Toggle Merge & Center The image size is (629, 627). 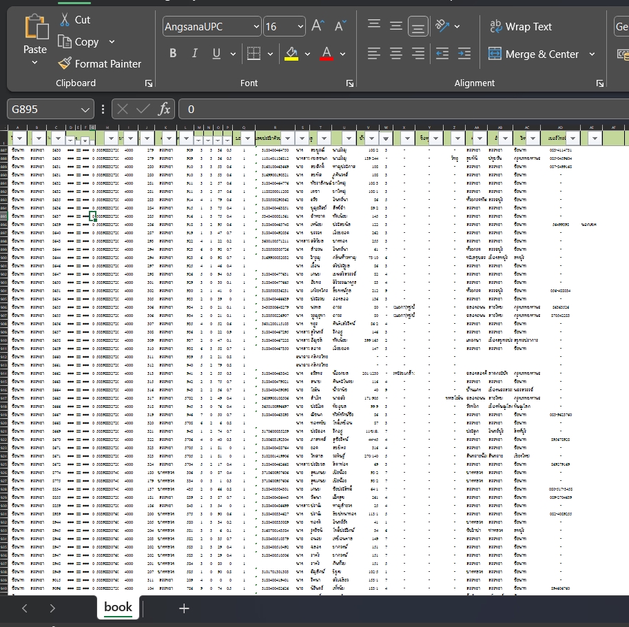533,54
